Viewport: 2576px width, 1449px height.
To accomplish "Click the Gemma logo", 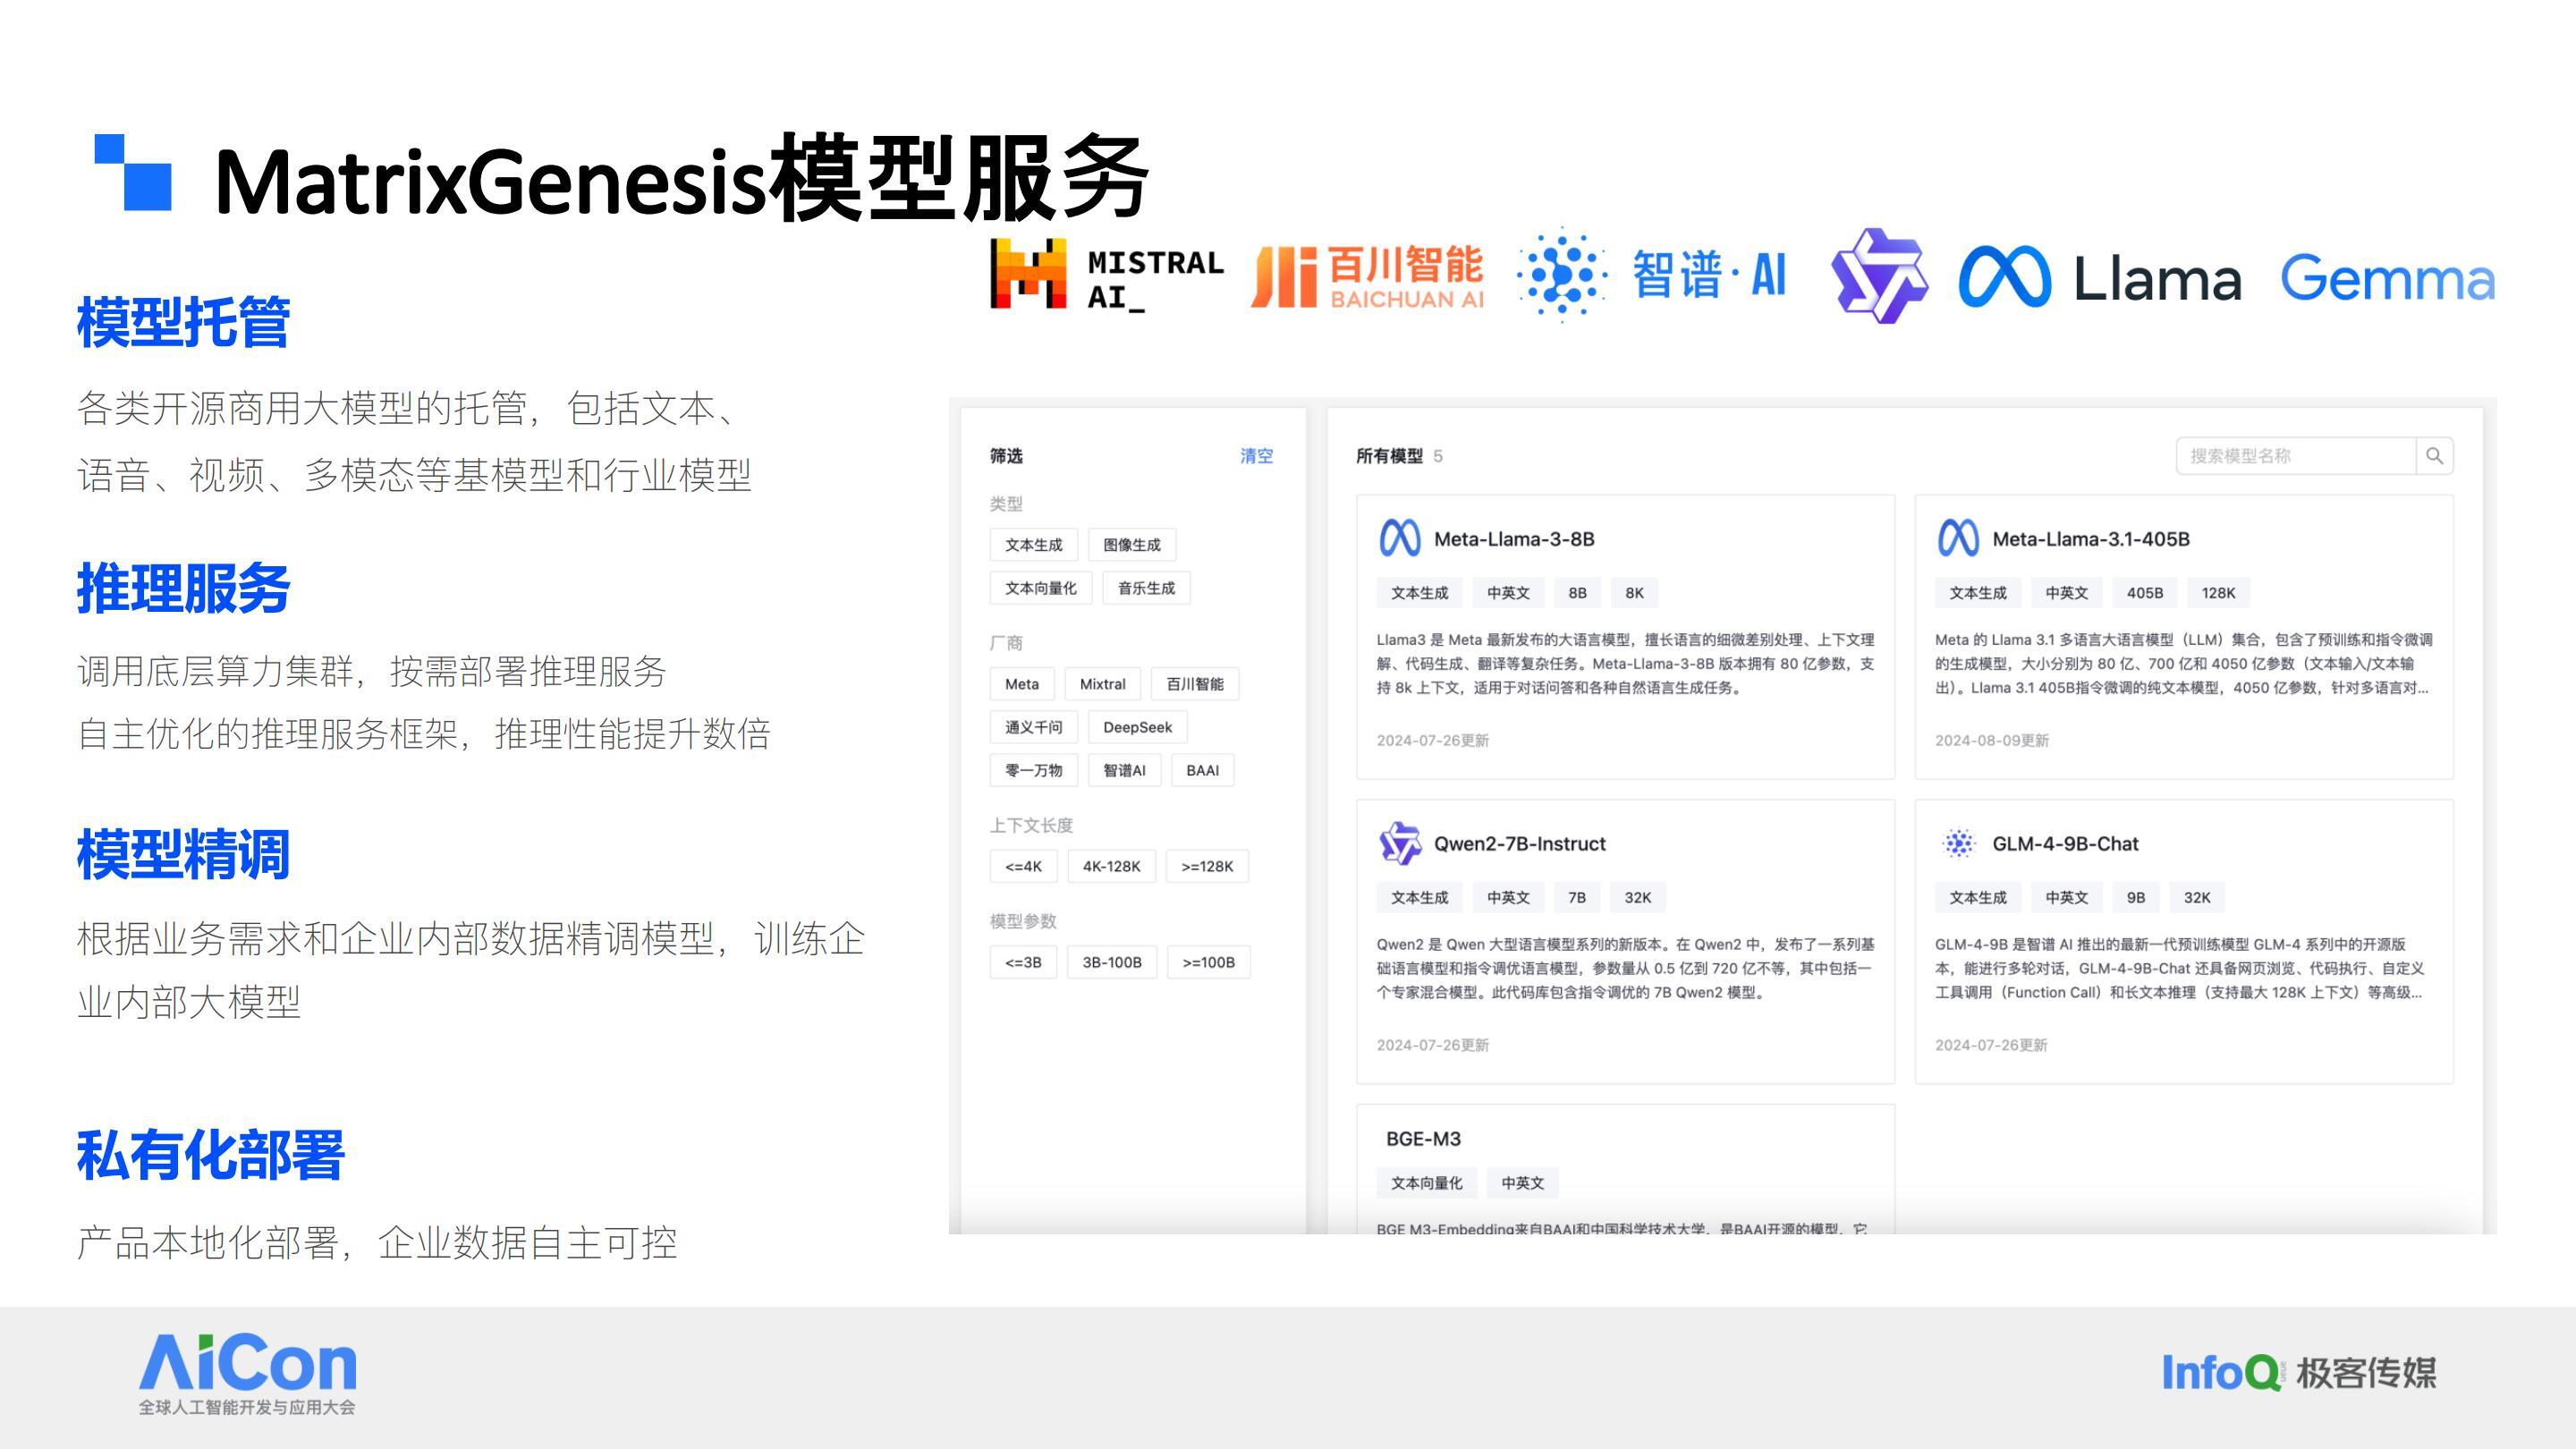I will coord(2387,277).
